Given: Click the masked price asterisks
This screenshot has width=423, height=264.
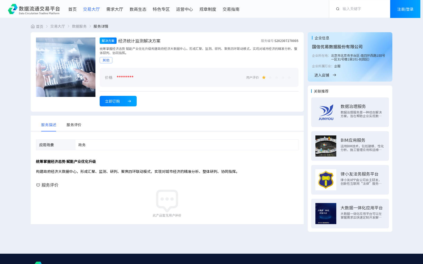Looking at the screenshot, I should 125,77.
